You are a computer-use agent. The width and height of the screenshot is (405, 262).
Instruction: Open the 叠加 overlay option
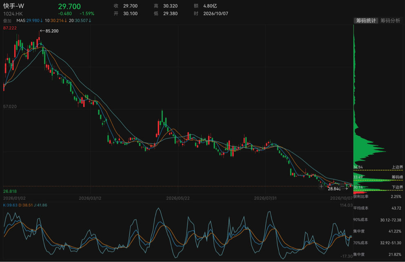(x=7, y=21)
